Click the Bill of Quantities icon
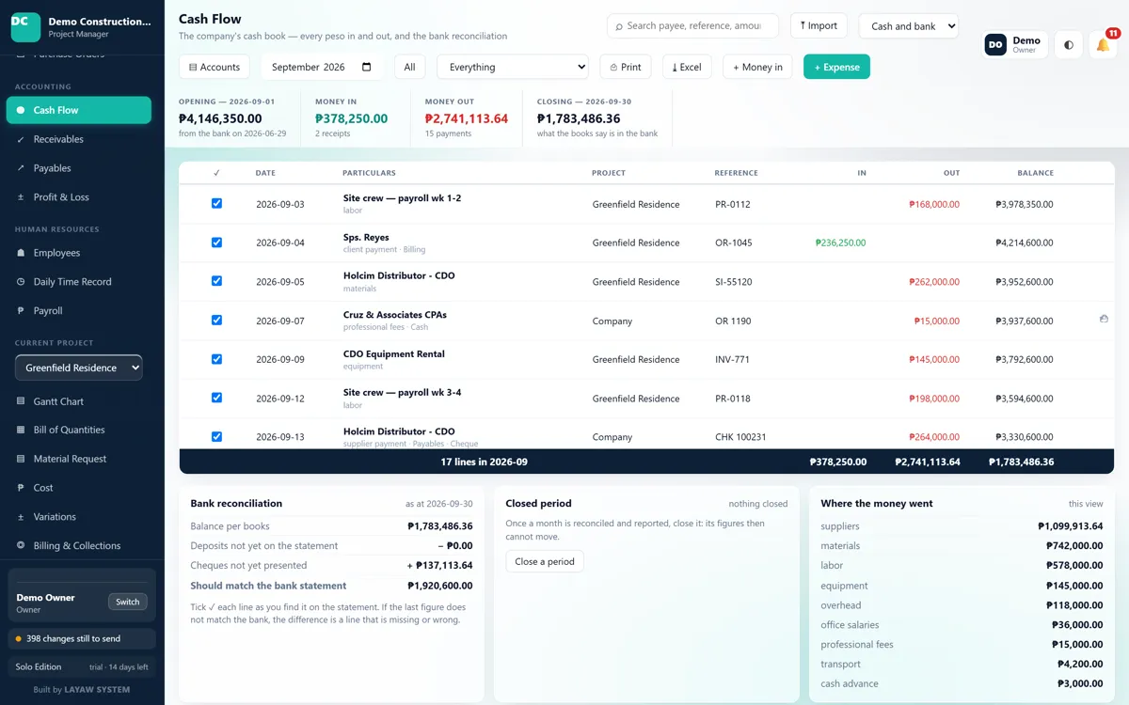 [x=21, y=430]
